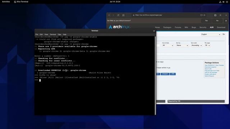Screen dimensions: 230x129
Task: Reload the AUR page in browser
Action: point(118,15)
